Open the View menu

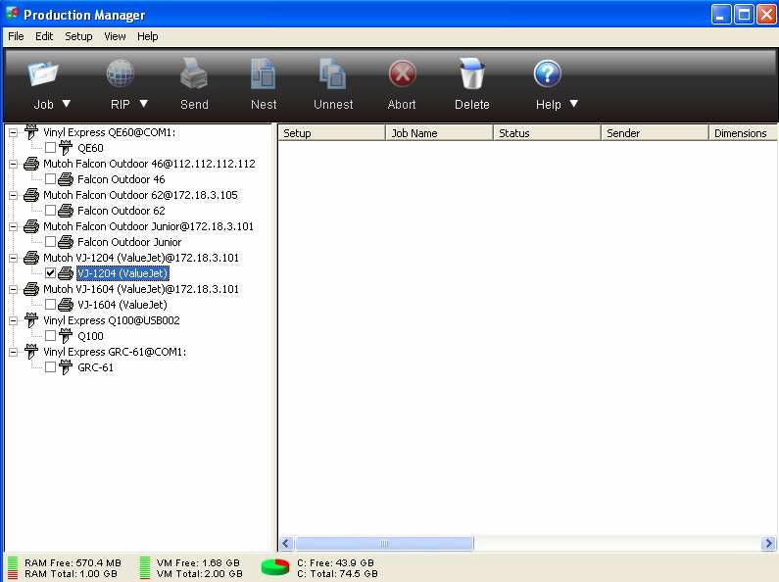coord(115,36)
